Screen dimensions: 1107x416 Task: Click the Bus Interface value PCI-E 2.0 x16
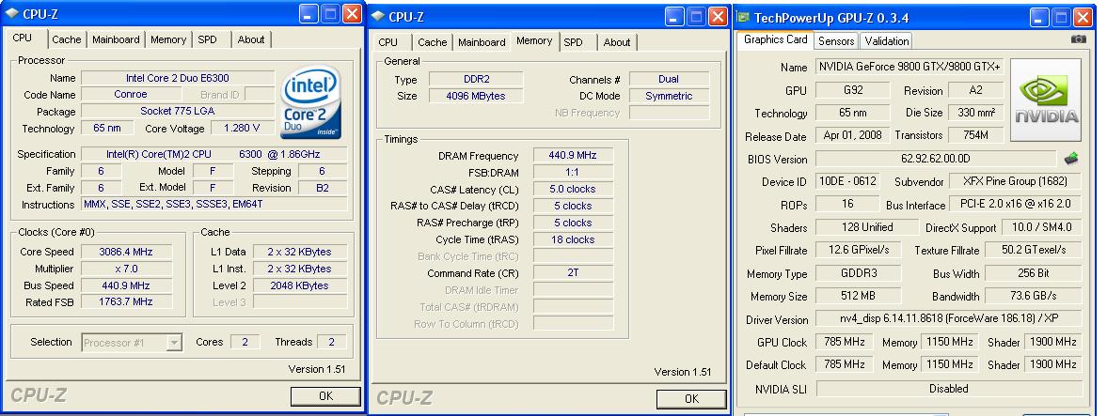pyautogui.click(x=1015, y=205)
